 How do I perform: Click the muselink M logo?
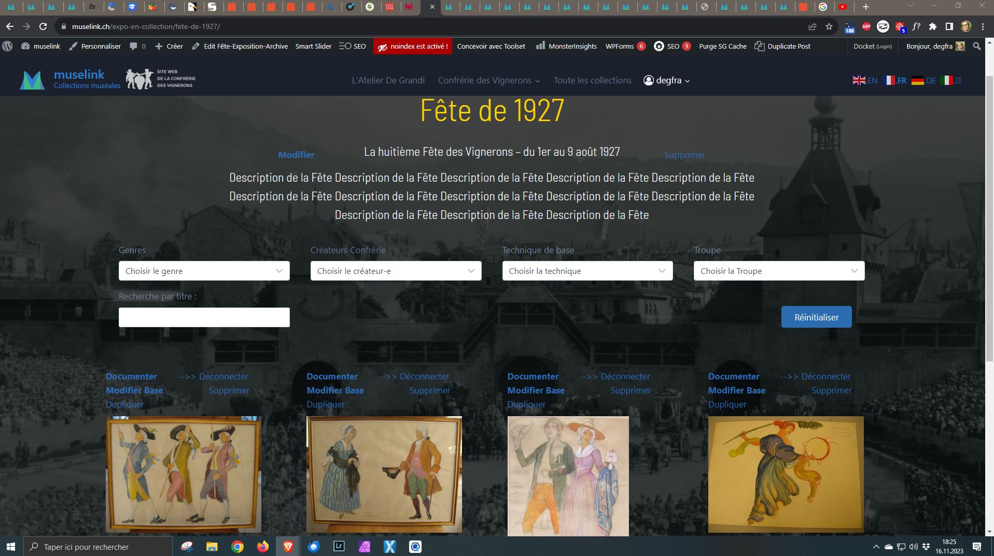[x=32, y=80]
